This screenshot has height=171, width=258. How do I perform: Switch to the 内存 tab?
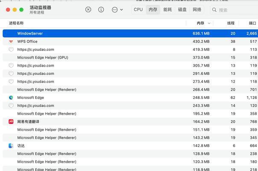153,9
